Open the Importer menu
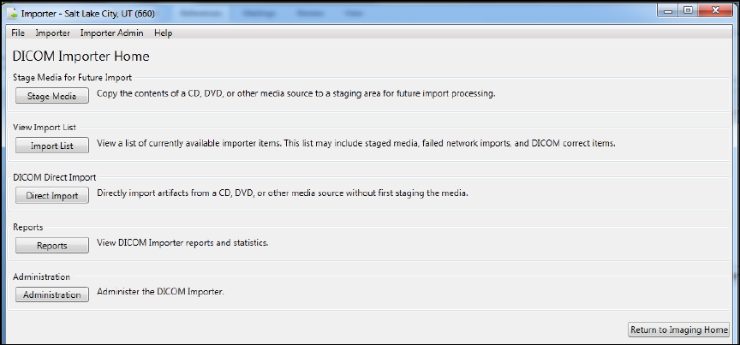Viewport: 740px width, 345px height. tap(53, 33)
